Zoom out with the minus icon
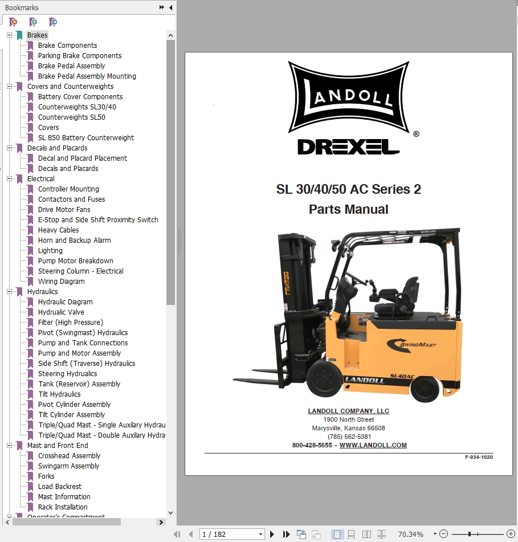Viewport: 518px width, 542px height. (444, 534)
